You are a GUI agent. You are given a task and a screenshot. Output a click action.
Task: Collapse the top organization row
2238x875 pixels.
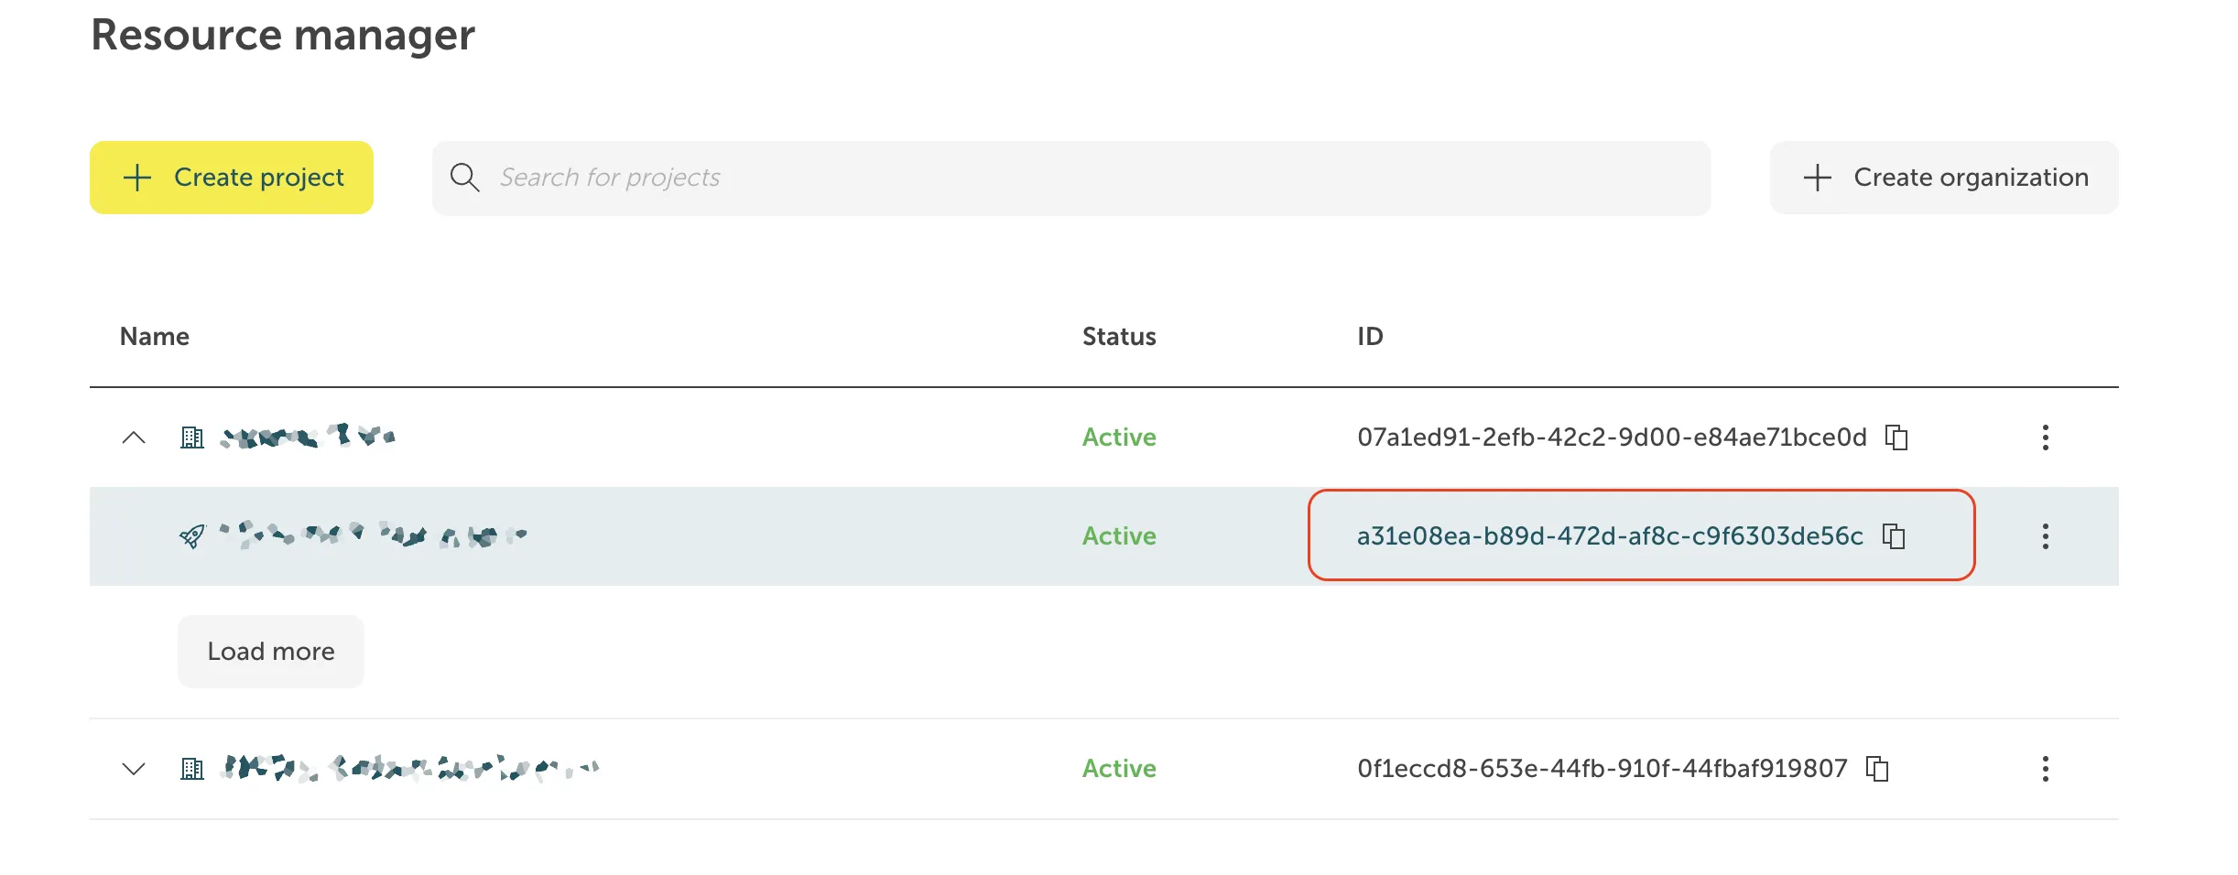click(134, 437)
